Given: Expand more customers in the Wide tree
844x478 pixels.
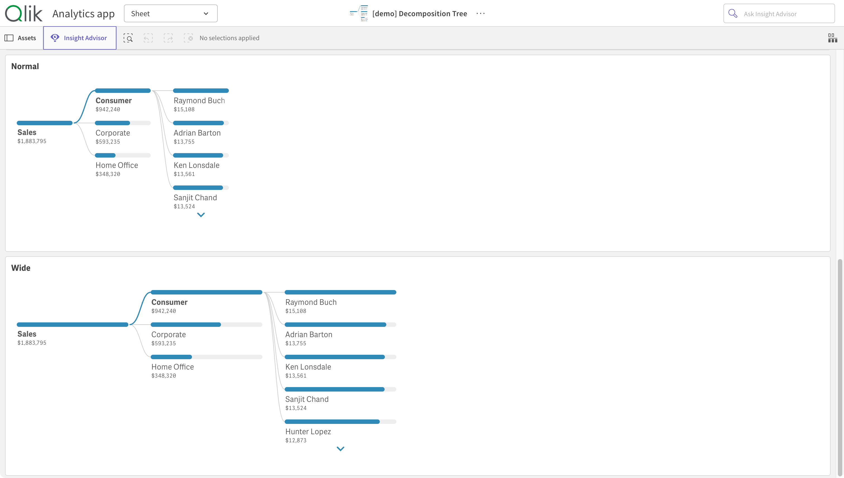Looking at the screenshot, I should point(340,449).
